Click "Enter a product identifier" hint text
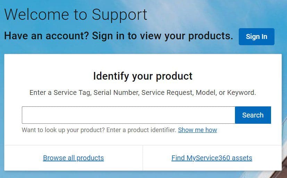Screen dimensions: 287x178 tap(141, 130)
